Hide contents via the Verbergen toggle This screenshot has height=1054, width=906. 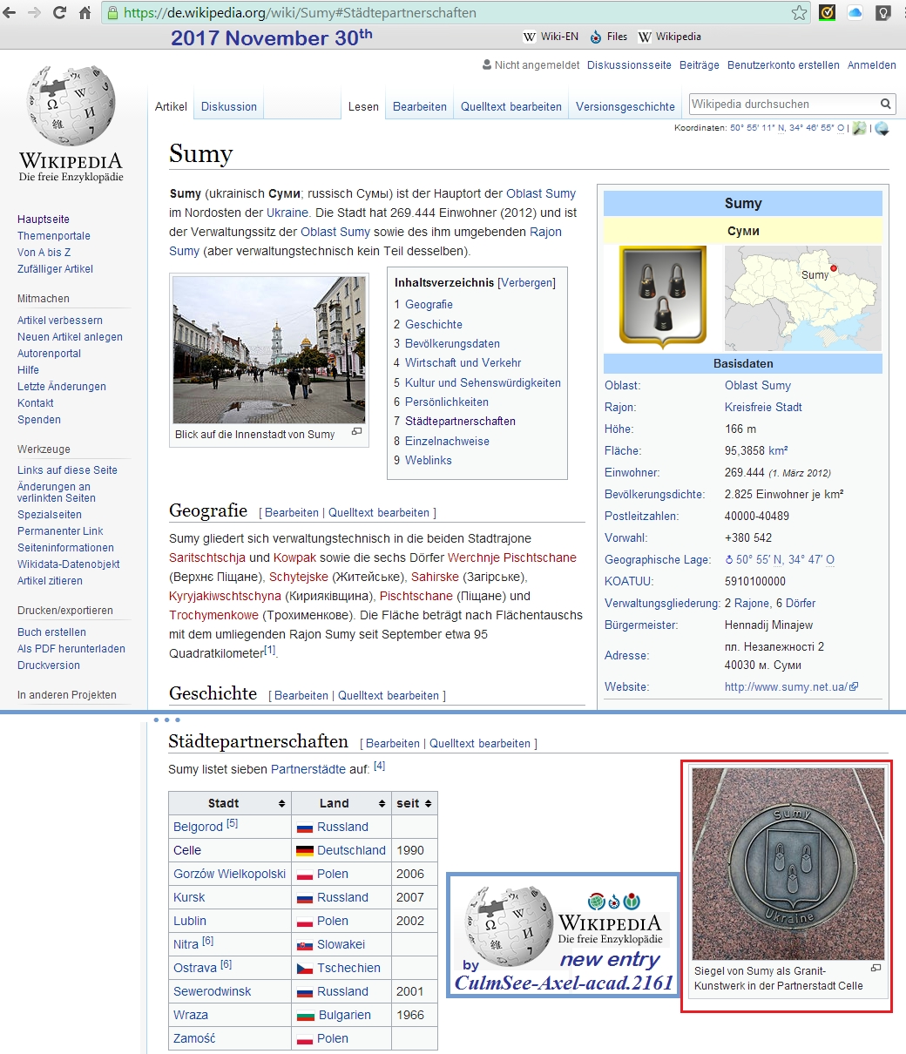coord(526,283)
